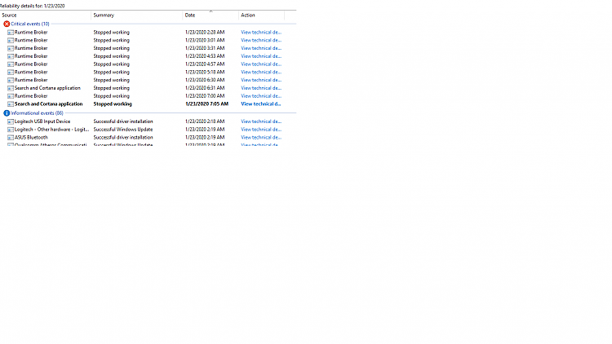This screenshot has height=344, width=612.
Task: Collapse the Critical events (10) group
Action: (29, 24)
